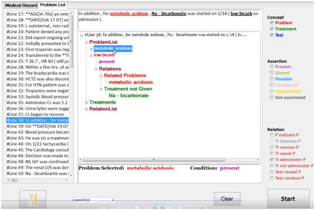Uncheck the Tr administer P relation

point(272,160)
